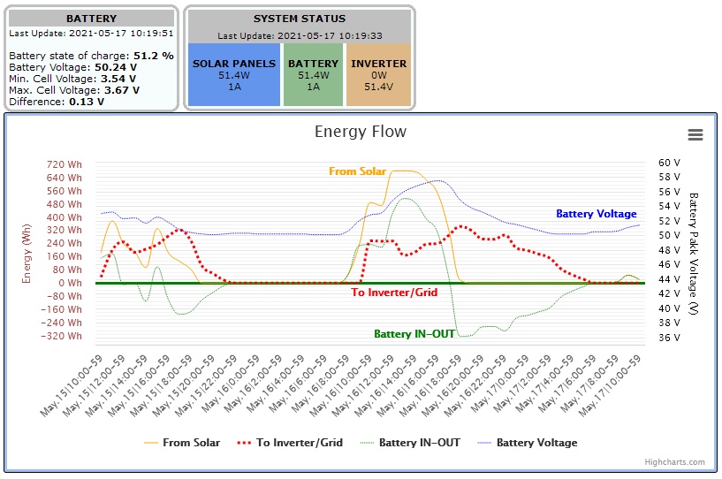Click the 720 Wh axis label
This screenshot has height=479, width=722.
64,164
